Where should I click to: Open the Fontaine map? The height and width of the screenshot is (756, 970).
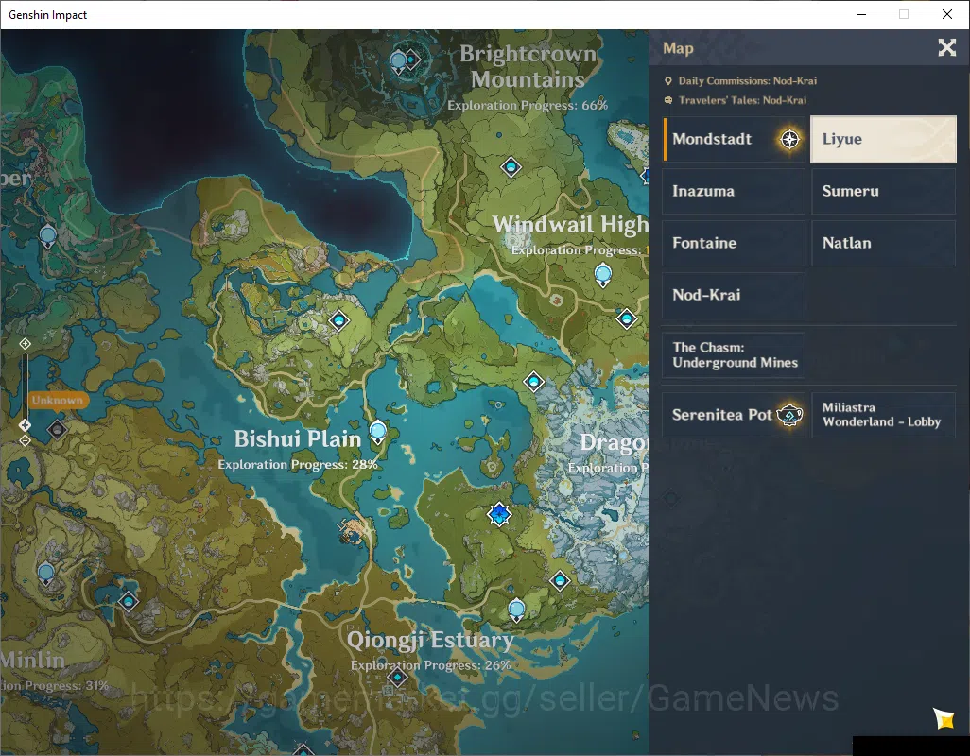(x=734, y=243)
